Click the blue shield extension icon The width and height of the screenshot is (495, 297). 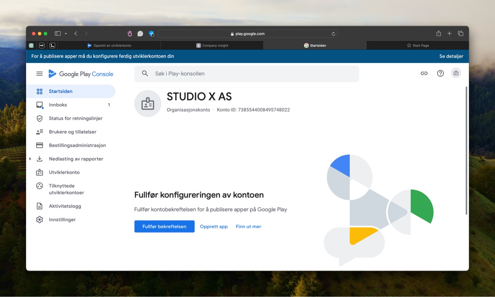point(151,34)
